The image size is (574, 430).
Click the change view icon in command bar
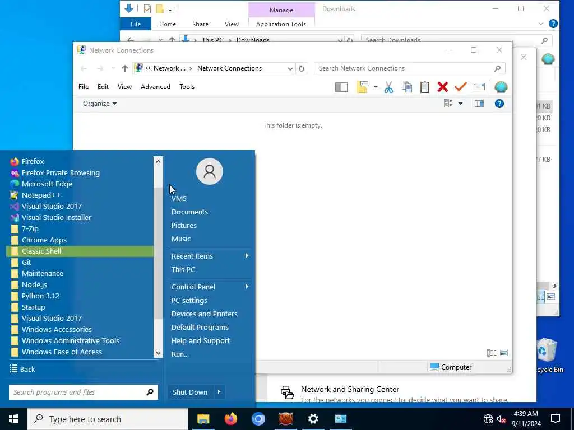click(x=448, y=104)
